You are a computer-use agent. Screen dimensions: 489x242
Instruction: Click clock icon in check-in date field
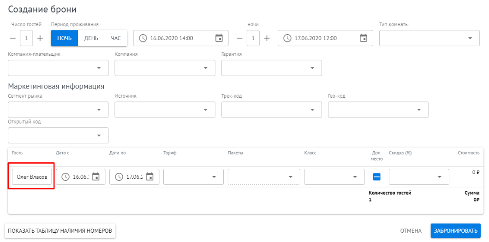pyautogui.click(x=143, y=38)
